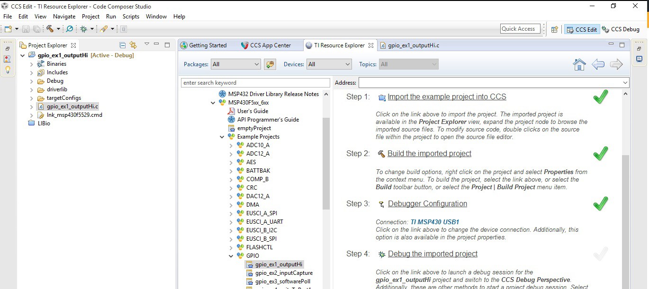Viewport: 649px width, 289px height.
Task: Click the Debug bug toolbar icon
Action: click(x=84, y=29)
